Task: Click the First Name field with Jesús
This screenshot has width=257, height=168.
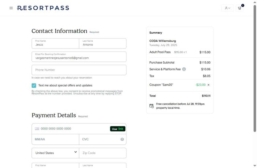Action: [55, 43]
